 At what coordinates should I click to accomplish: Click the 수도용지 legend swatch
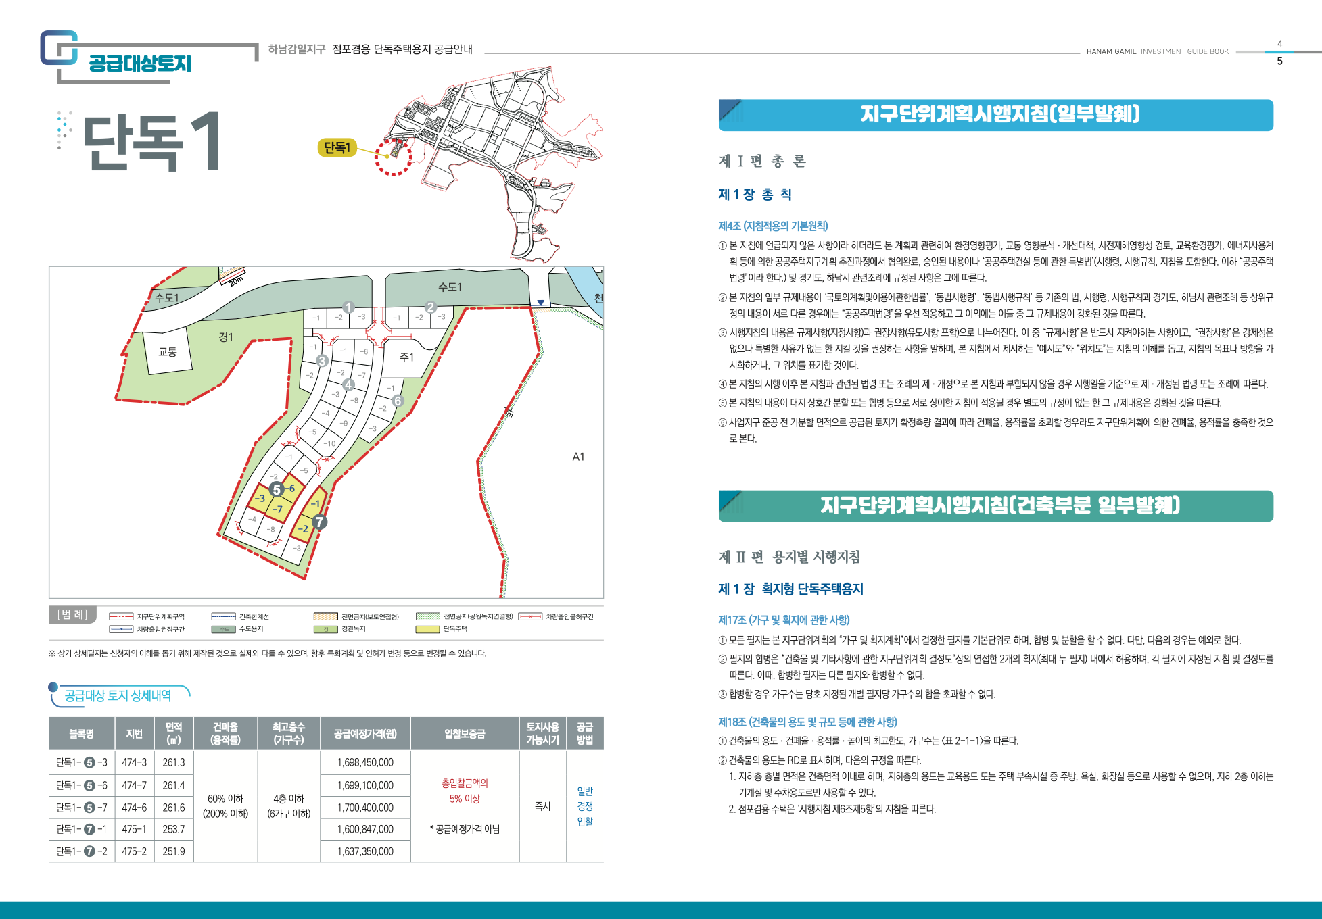[x=223, y=629]
